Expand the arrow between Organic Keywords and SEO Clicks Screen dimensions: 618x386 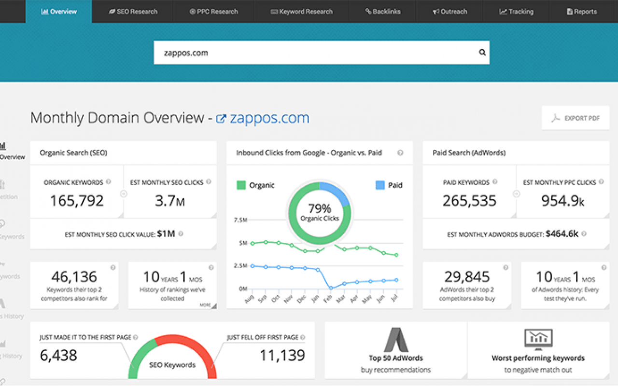point(124,194)
